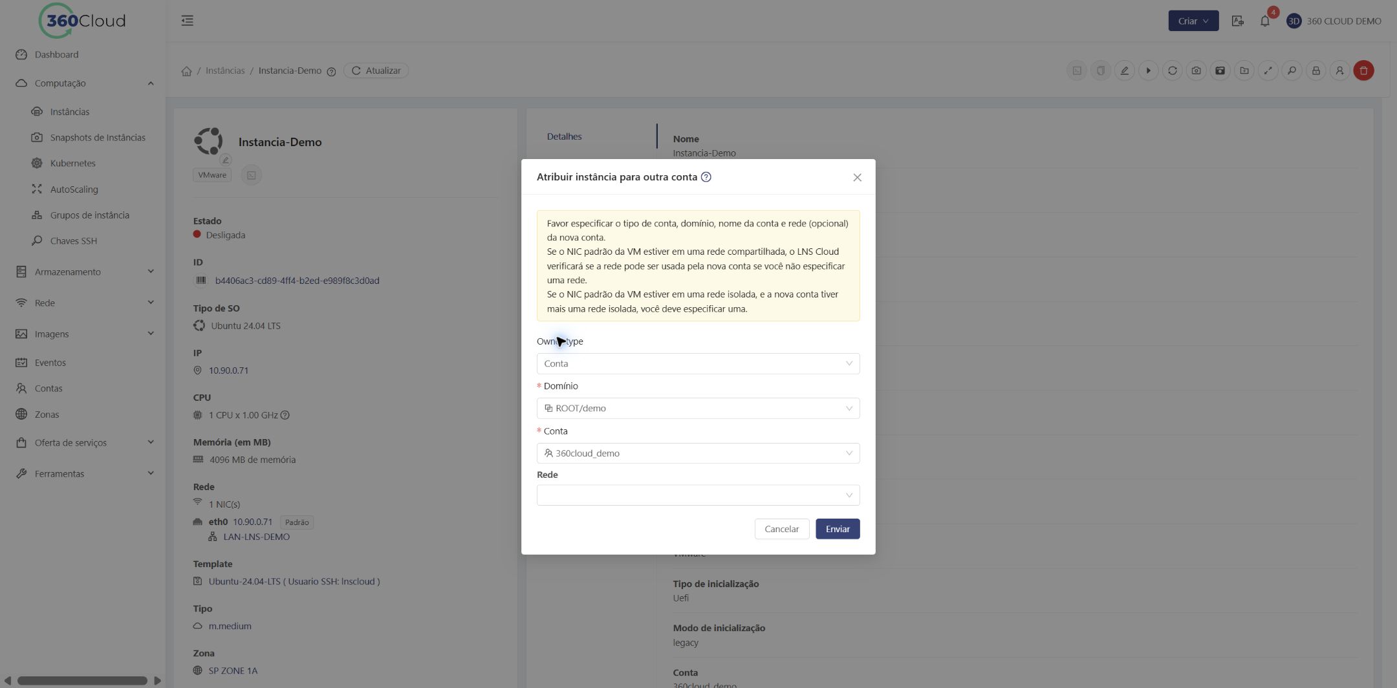
Task: Click the home breadcrumb icon
Action: pyautogui.click(x=186, y=71)
